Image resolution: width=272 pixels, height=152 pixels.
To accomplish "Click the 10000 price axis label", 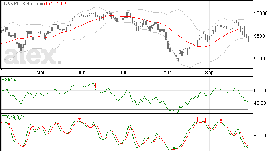I will pyautogui.click(x=261, y=13).
